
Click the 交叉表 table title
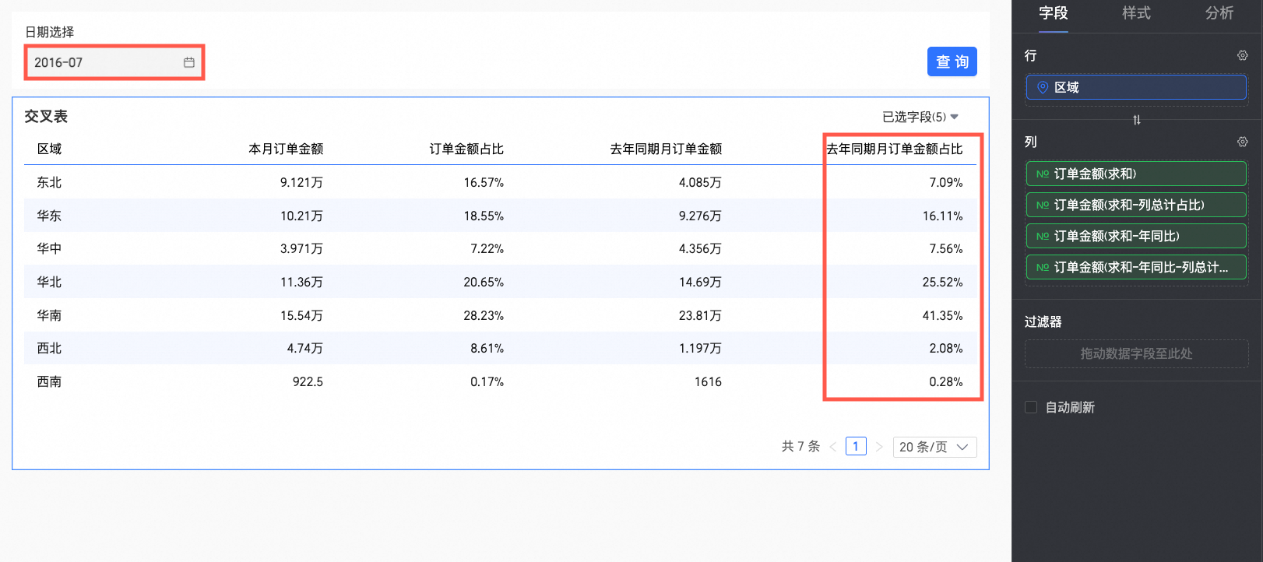point(46,116)
